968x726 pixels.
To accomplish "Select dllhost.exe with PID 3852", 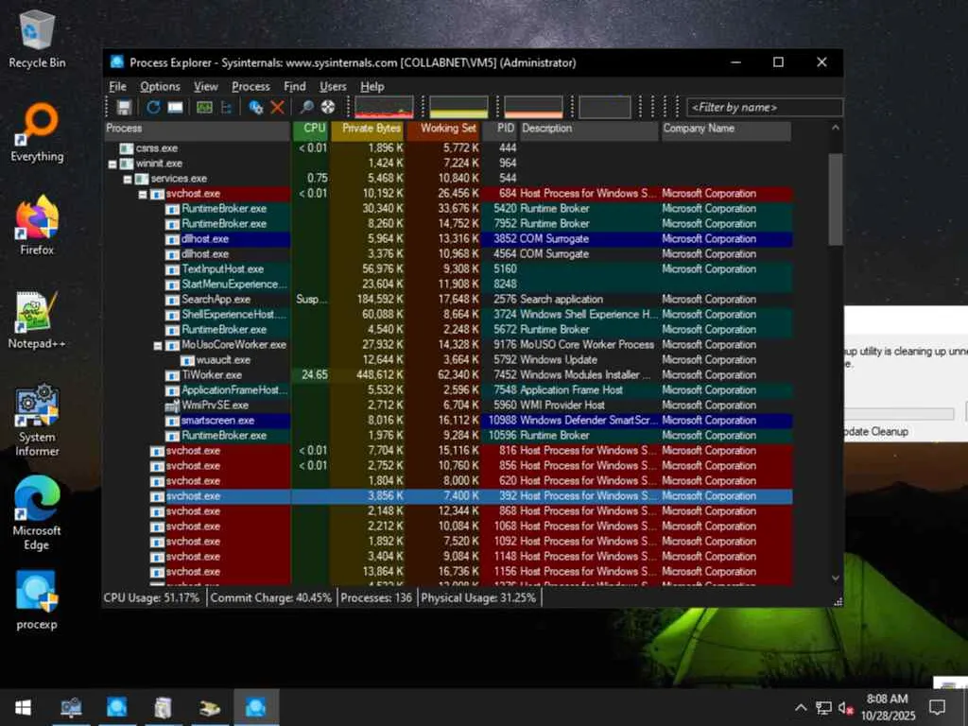I will pos(448,239).
